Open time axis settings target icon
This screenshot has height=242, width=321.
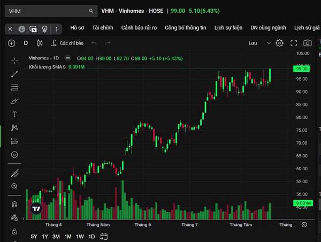pos(304,224)
